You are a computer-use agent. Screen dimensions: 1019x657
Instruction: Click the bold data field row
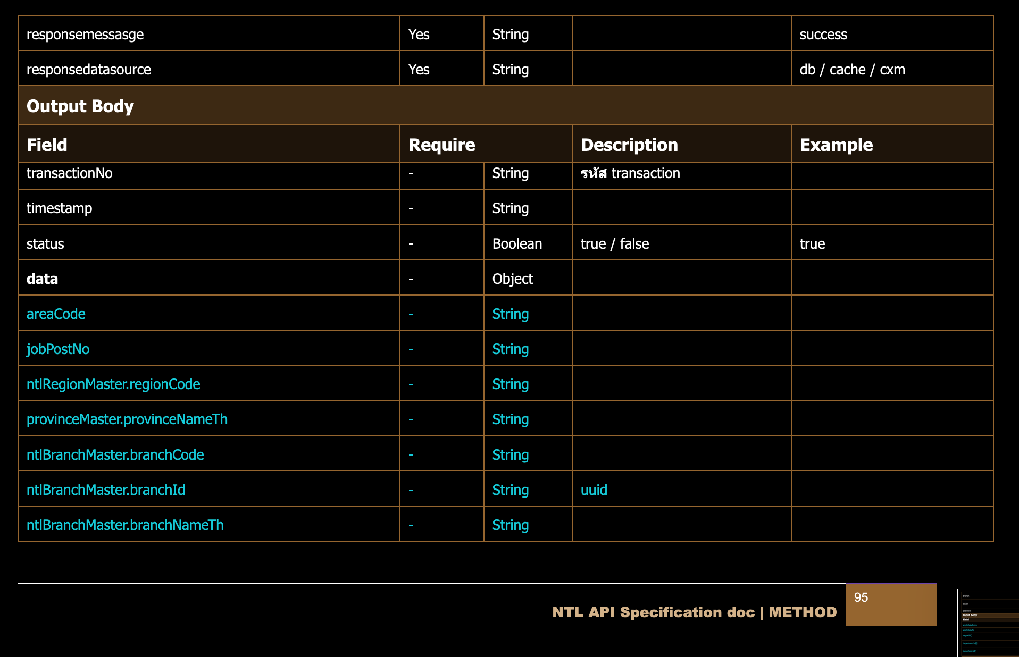(43, 279)
